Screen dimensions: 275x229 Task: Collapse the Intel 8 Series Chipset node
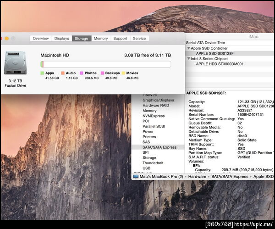pyautogui.click(x=188, y=59)
